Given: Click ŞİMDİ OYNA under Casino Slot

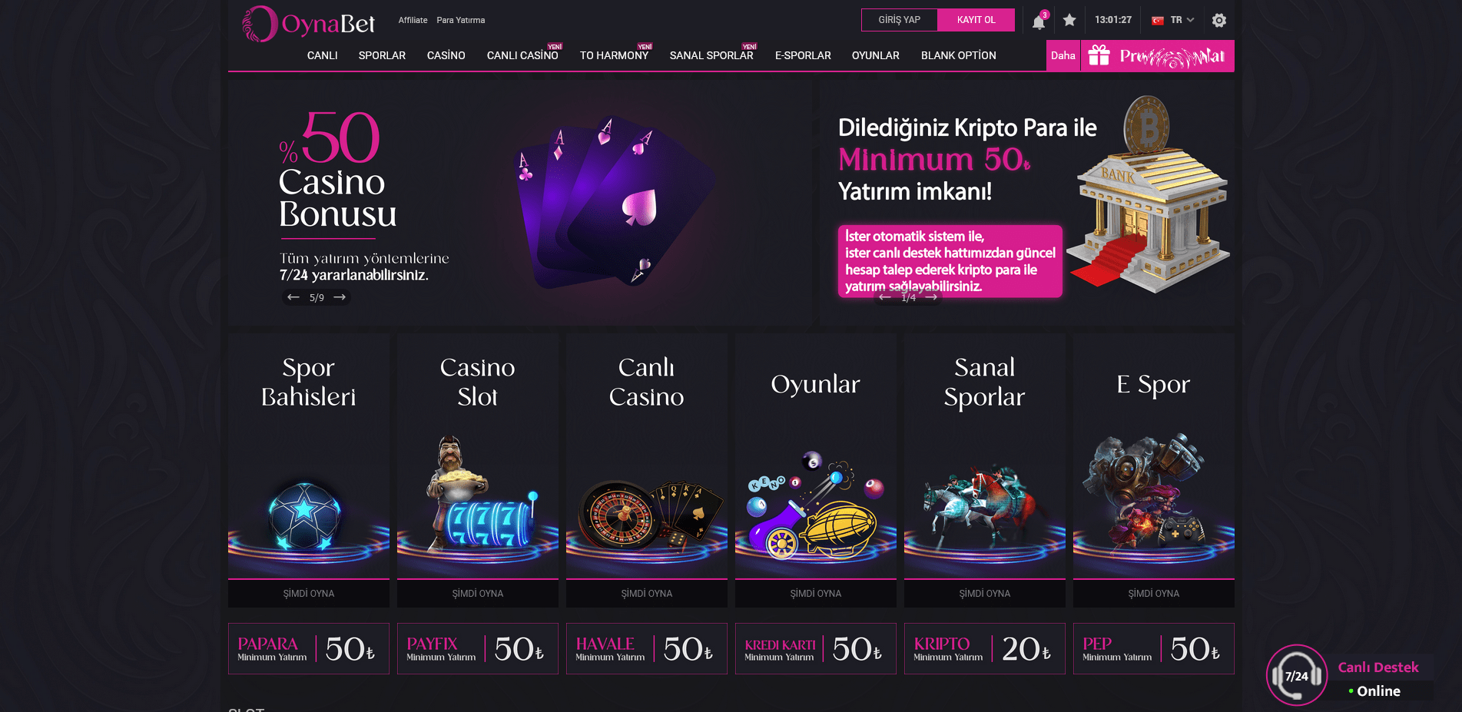Looking at the screenshot, I should point(478,594).
